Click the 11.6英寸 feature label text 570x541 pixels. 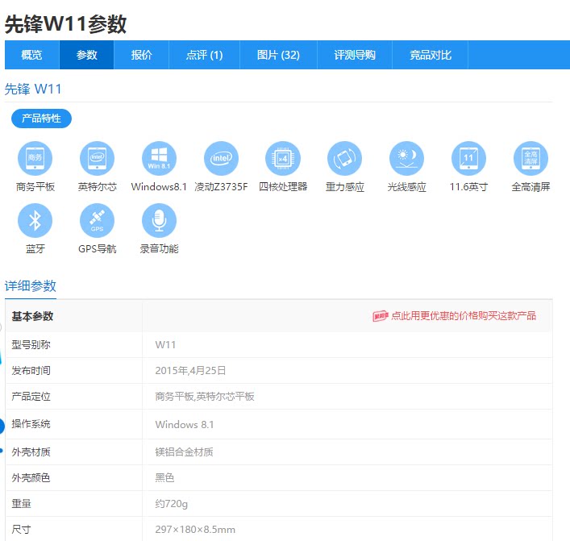pyautogui.click(x=468, y=187)
